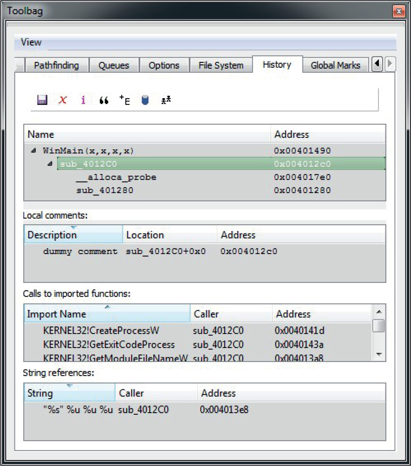Click the '+E' toolbar icon
This screenshot has height=466, width=411.
click(125, 100)
